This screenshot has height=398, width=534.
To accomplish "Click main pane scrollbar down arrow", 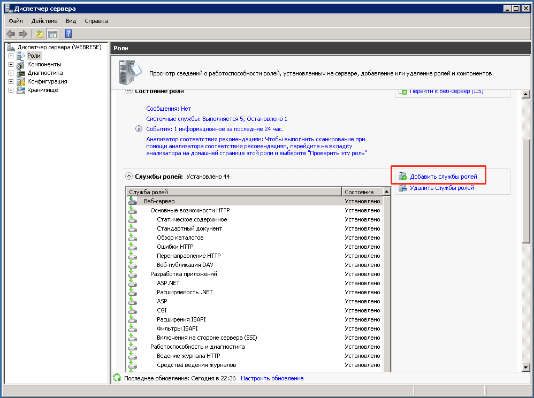I will coord(526,367).
